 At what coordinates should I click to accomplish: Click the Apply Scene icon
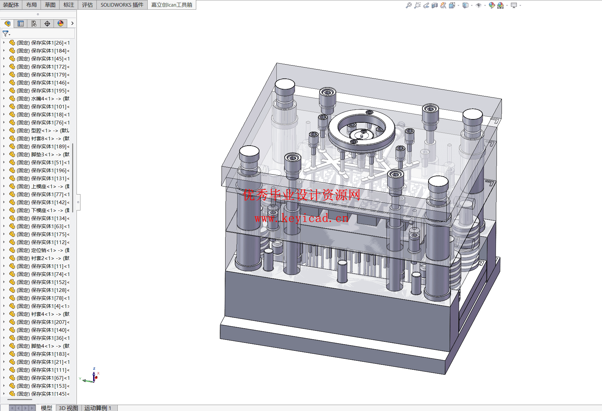(501, 5)
